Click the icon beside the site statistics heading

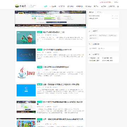(90, 54)
